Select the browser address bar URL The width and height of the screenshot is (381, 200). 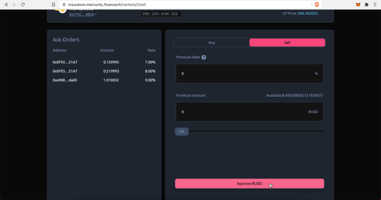(x=107, y=4)
